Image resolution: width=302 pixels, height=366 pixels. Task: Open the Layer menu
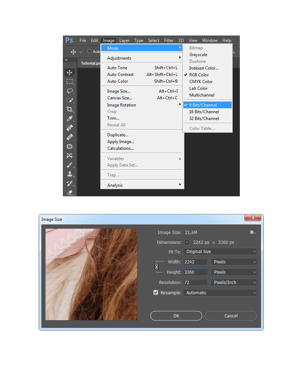pos(124,40)
